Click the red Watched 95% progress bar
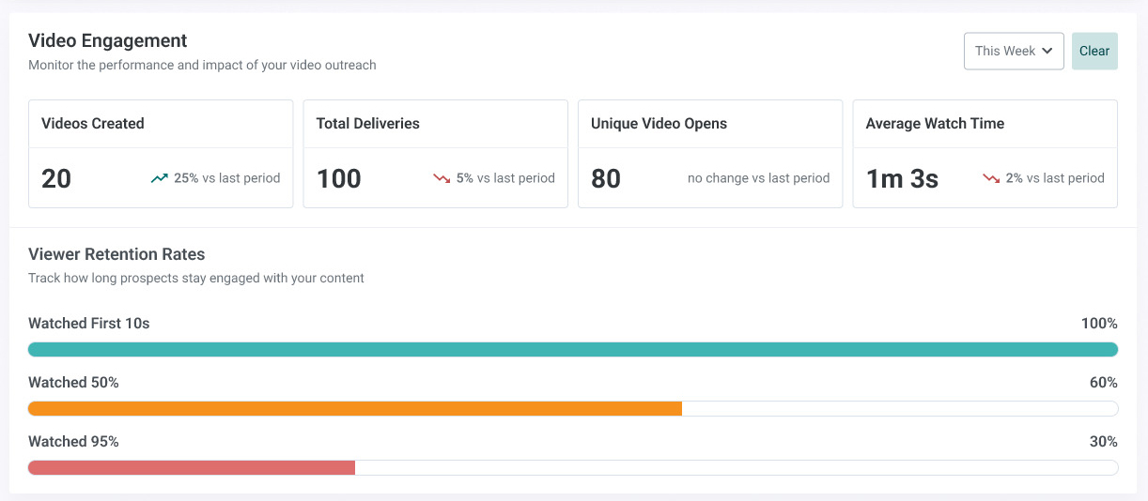This screenshot has width=1148, height=501. 192,467
